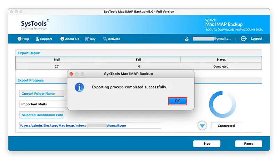Click the Buy shopping cart icon
The height and width of the screenshot is (163, 278).
tap(87, 39)
